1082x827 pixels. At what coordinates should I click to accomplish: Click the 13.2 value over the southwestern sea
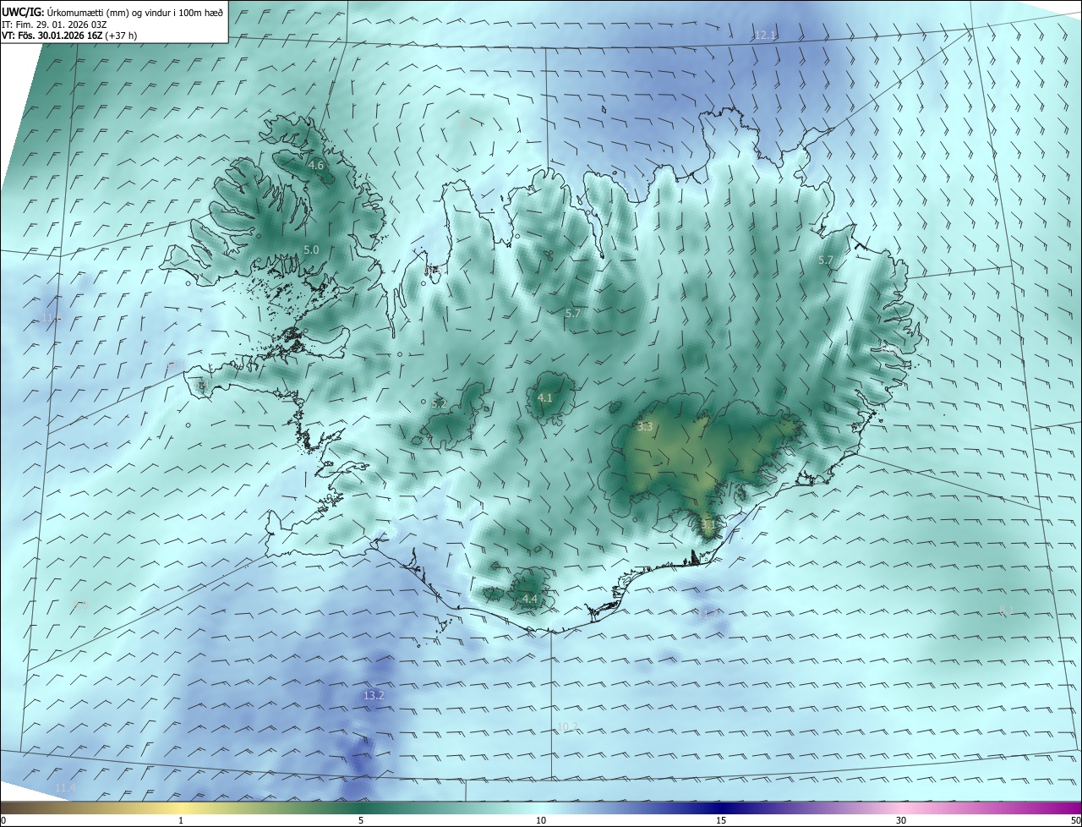click(x=374, y=695)
